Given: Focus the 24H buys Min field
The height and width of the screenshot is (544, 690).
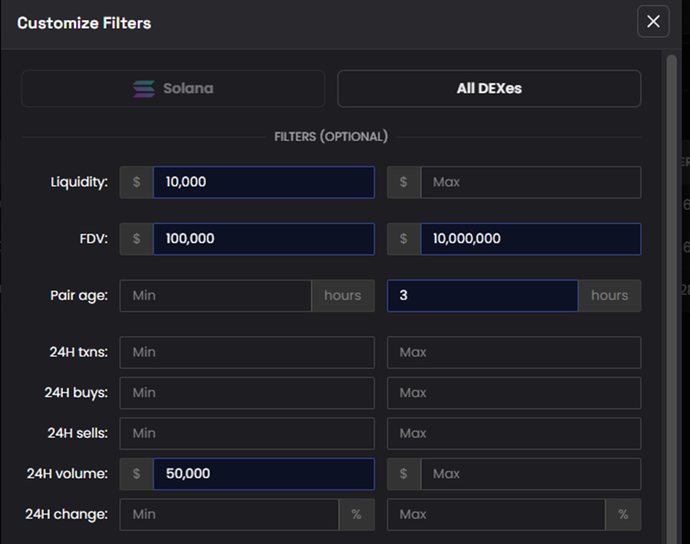Looking at the screenshot, I should (247, 393).
